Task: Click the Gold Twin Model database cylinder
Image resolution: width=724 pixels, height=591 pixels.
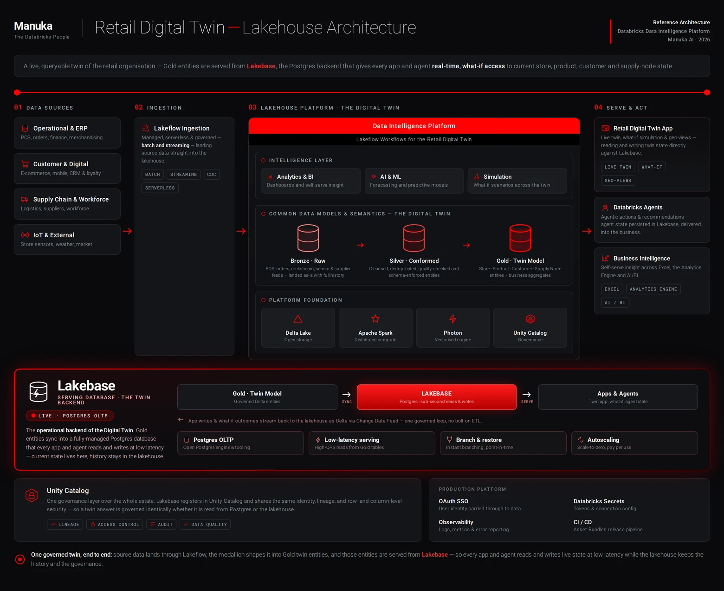Action: [x=520, y=238]
